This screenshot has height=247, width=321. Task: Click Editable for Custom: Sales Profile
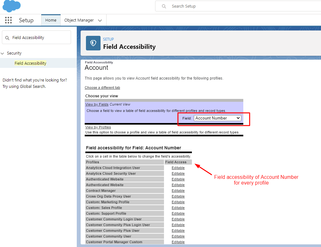click(178, 208)
